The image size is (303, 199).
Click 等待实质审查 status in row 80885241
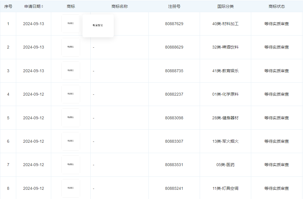(277, 188)
